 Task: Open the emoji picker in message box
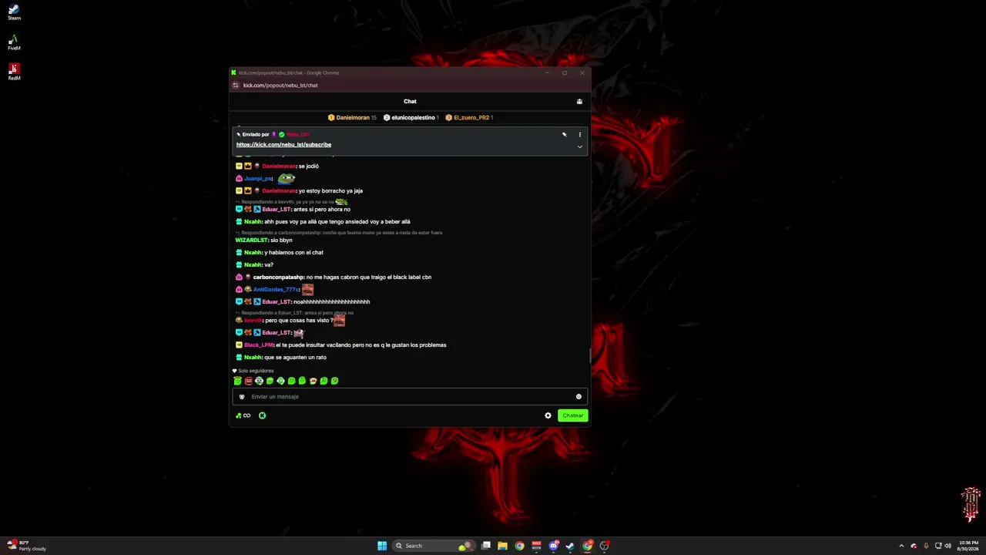[579, 396]
